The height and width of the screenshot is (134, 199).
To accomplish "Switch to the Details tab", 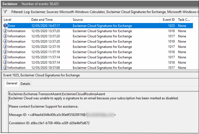I will point(25,84).
